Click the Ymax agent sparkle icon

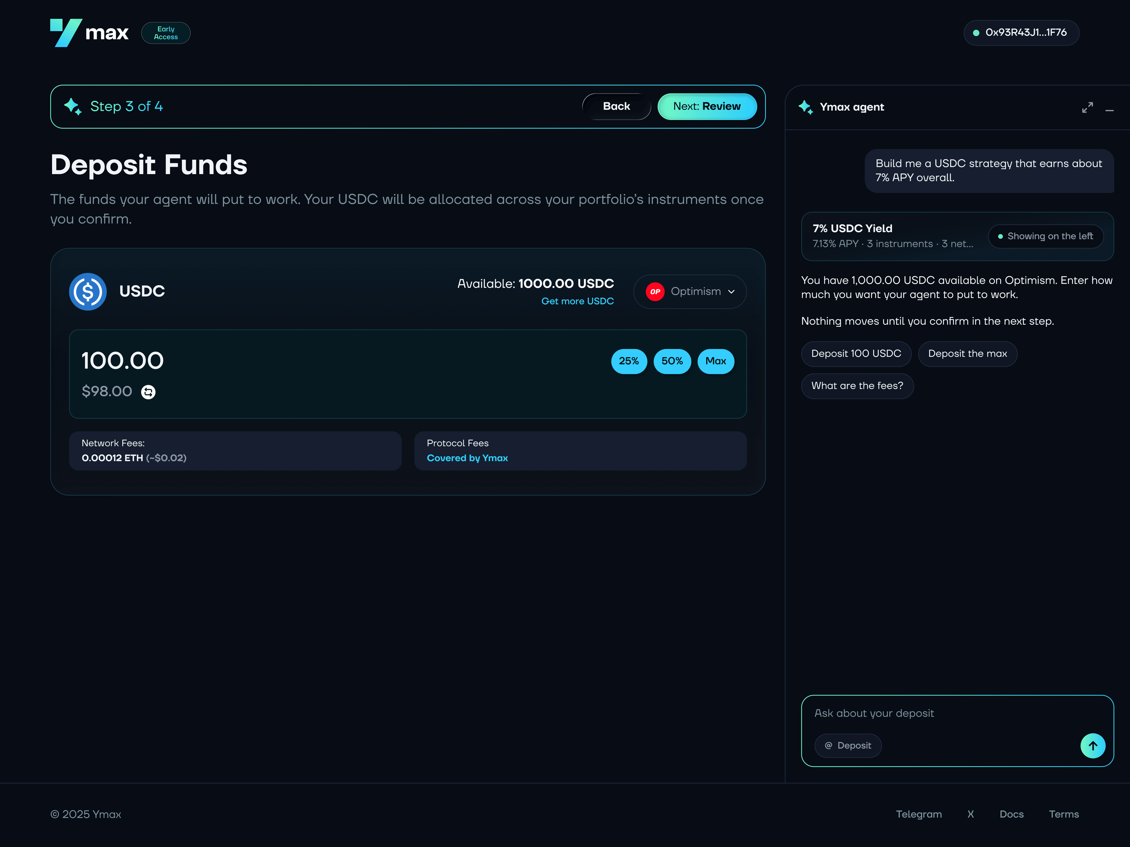[806, 107]
